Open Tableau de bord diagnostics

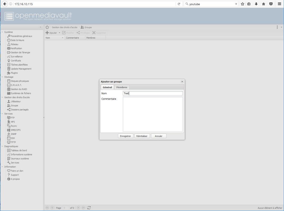click(x=18, y=150)
